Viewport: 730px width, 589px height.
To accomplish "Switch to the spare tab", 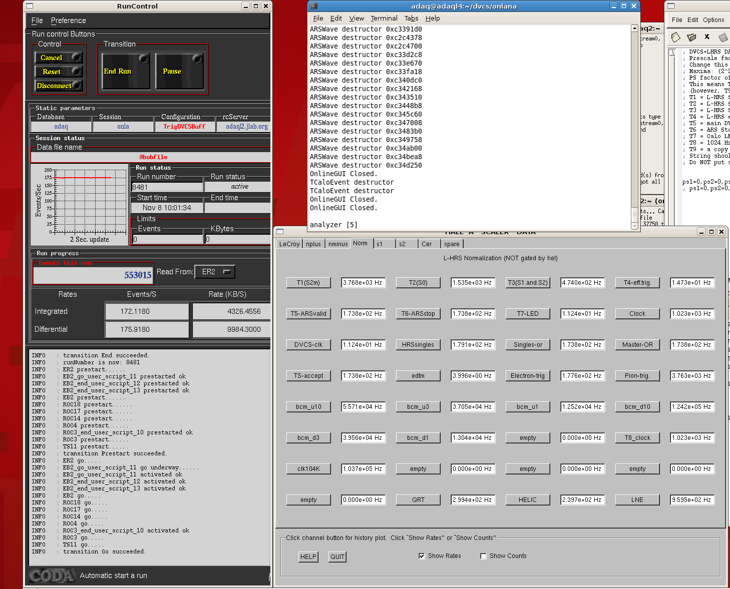I will [x=452, y=244].
